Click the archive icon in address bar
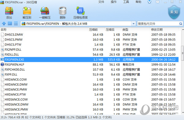This screenshot has width=184, height=120. [24, 24]
